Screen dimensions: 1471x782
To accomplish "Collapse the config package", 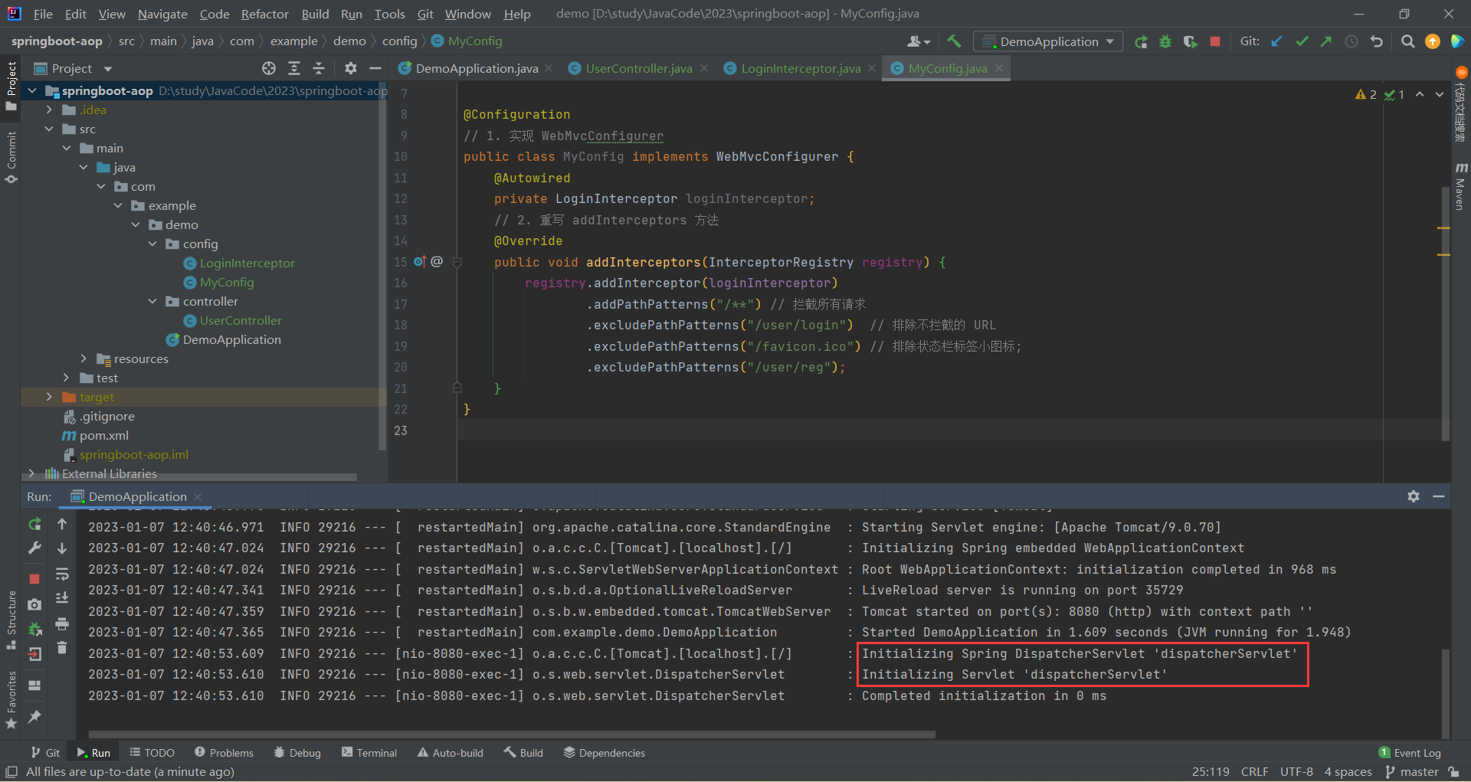I will tap(152, 244).
